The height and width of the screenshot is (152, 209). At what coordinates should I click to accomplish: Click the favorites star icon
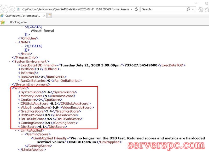click(x=207, y=9)
